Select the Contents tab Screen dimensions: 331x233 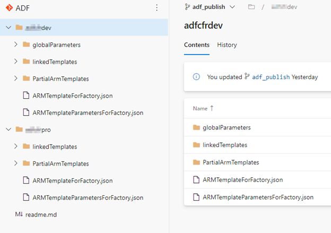[196, 45]
